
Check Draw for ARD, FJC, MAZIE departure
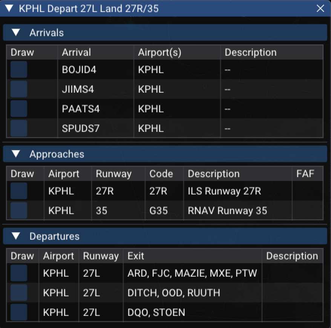19,273
